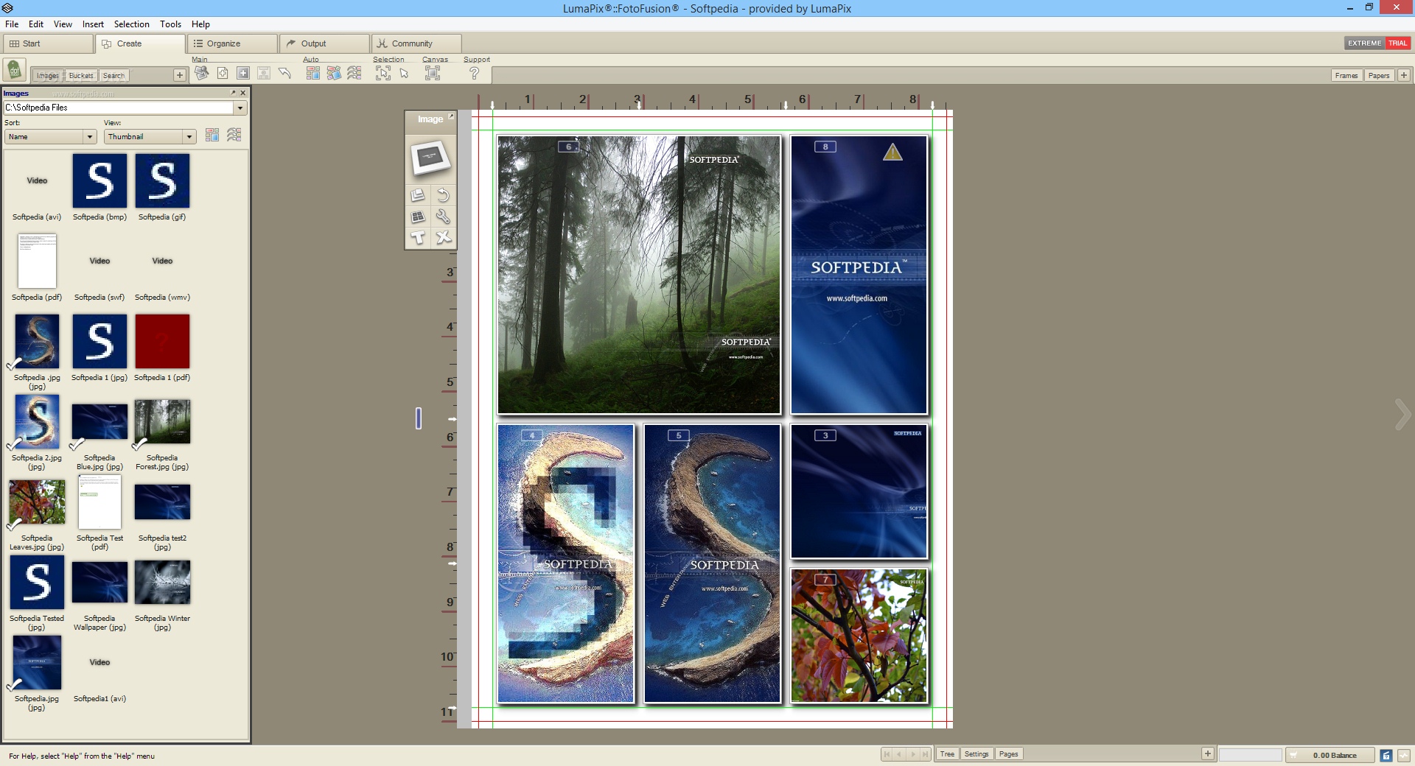The width and height of the screenshot is (1415, 766).
Task: Open the Sort by Name dropdown
Action: coord(90,136)
